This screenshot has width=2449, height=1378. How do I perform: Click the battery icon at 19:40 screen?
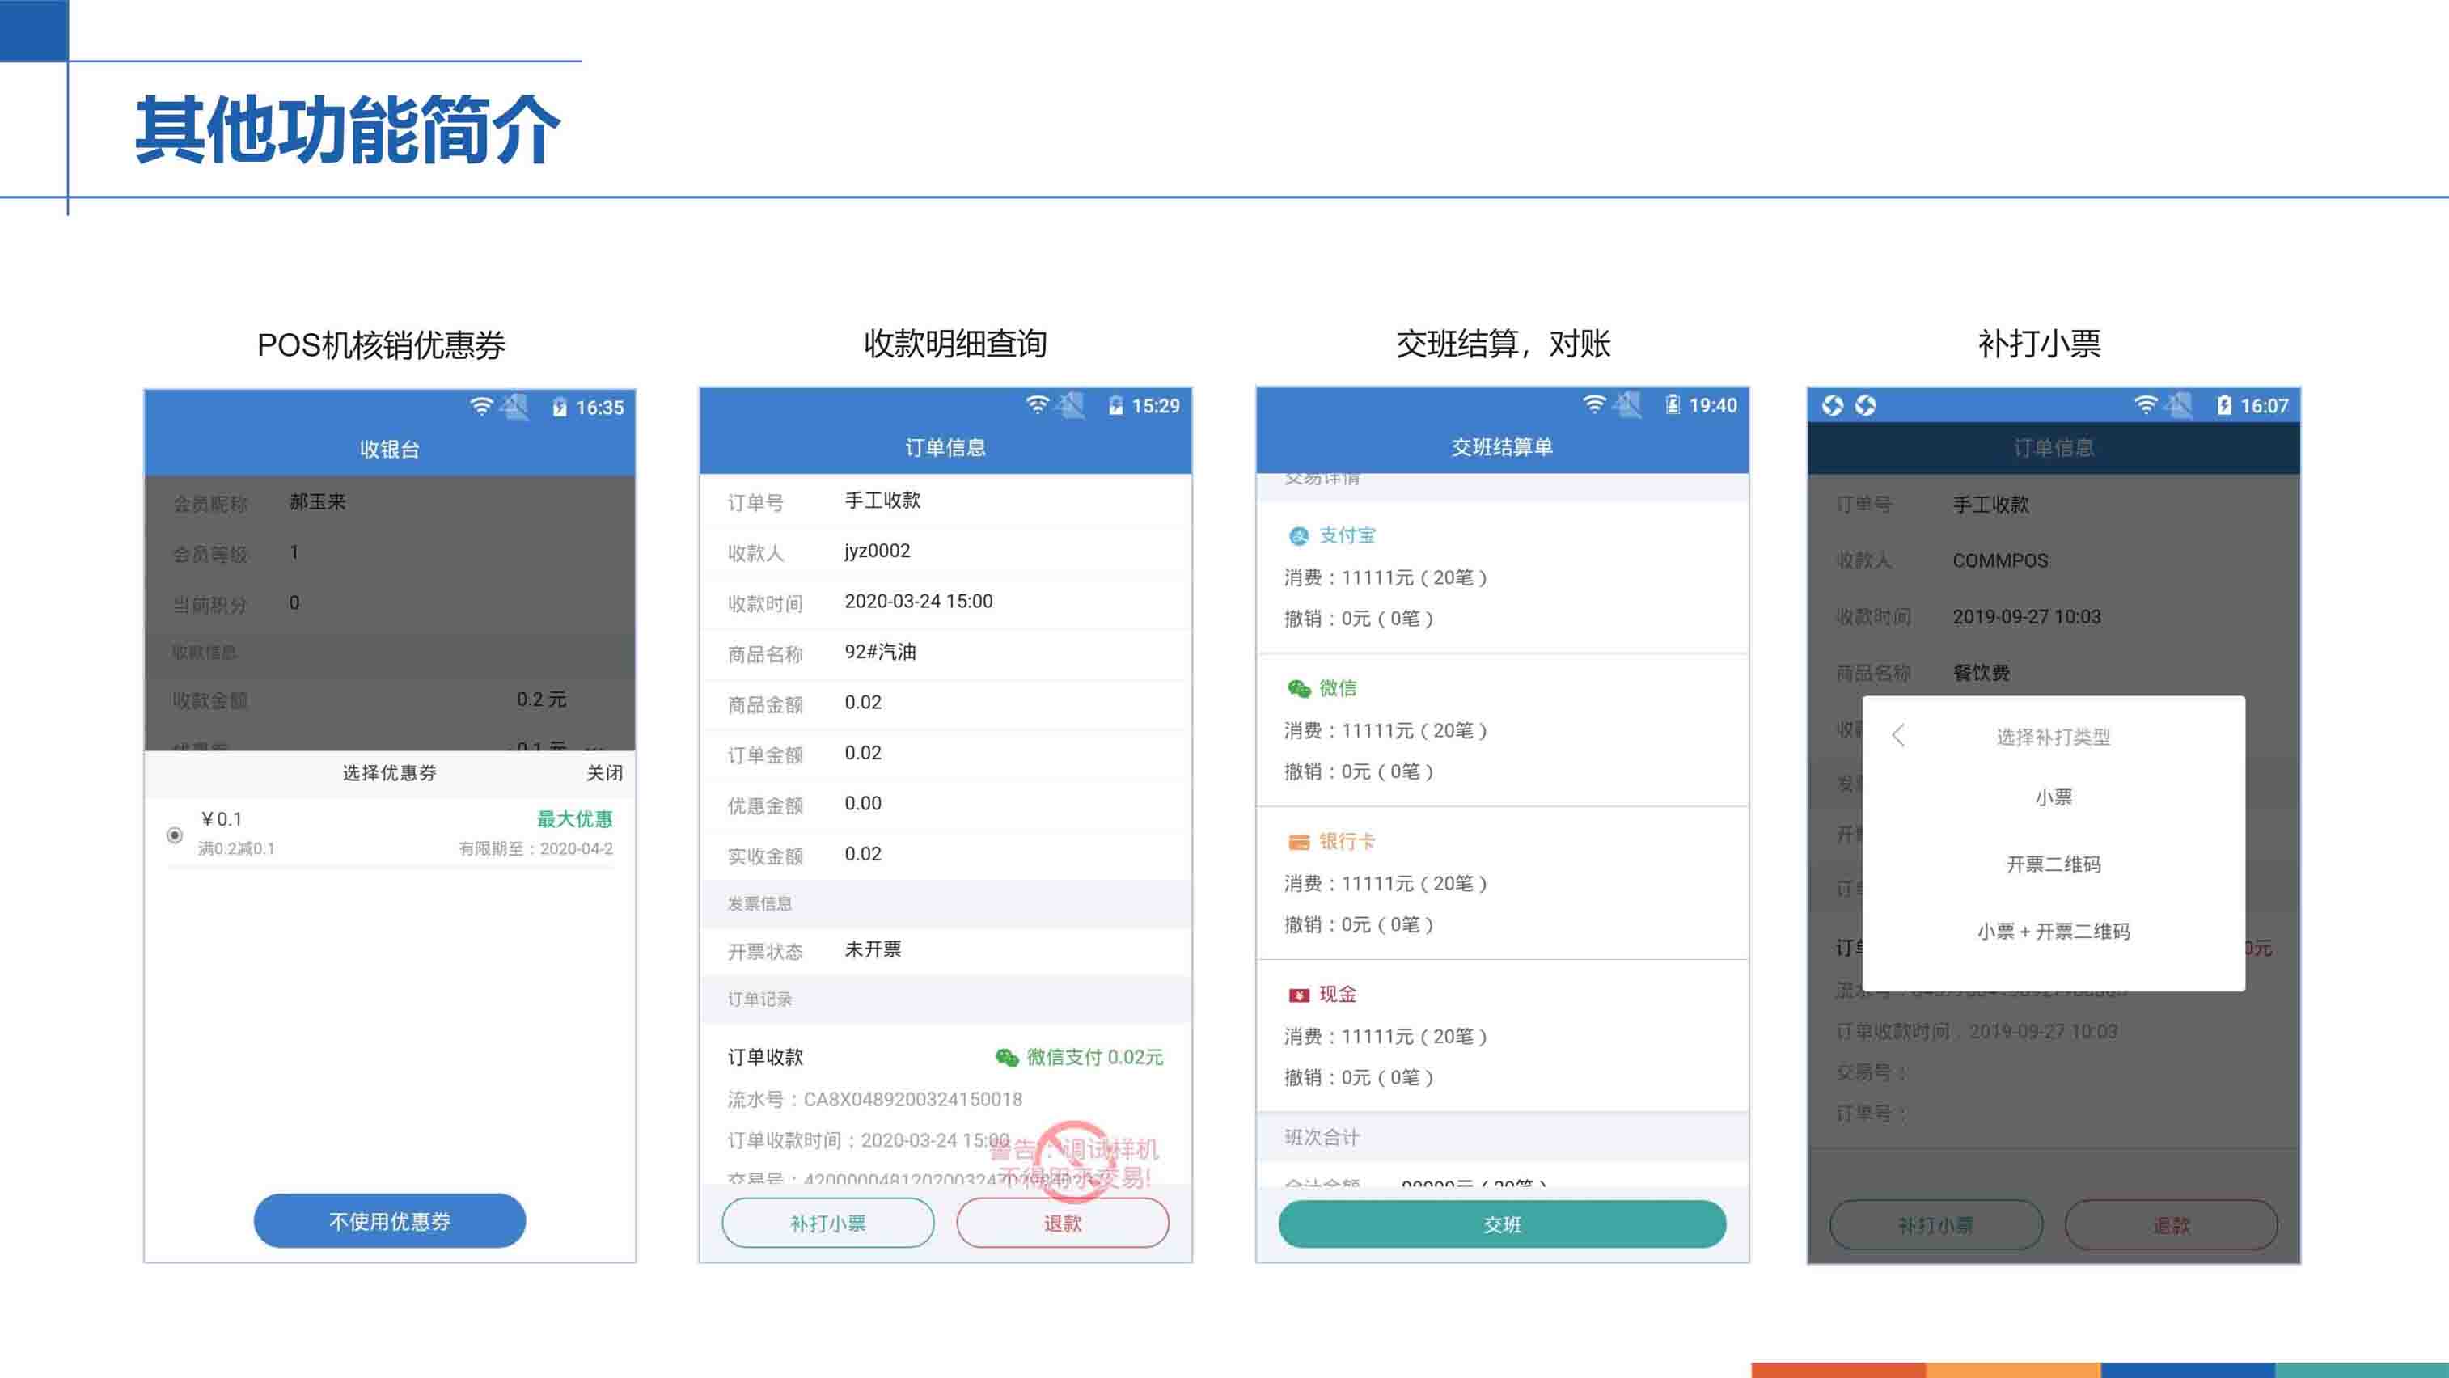coord(1673,405)
